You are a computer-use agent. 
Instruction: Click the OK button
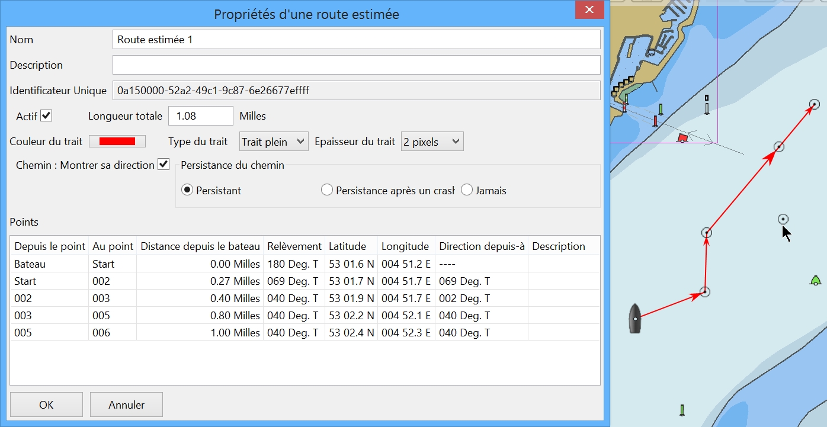[x=46, y=404]
